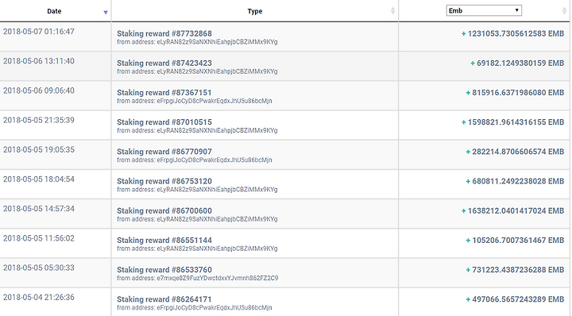
Task: Click amount + 680811.2492238028 EMB
Action: click(515, 181)
